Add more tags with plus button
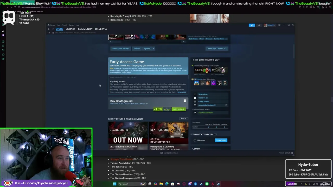 point(226,39)
